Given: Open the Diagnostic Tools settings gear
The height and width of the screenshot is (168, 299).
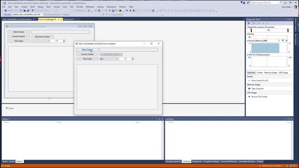Looking at the screenshot, I should pos(249,23).
